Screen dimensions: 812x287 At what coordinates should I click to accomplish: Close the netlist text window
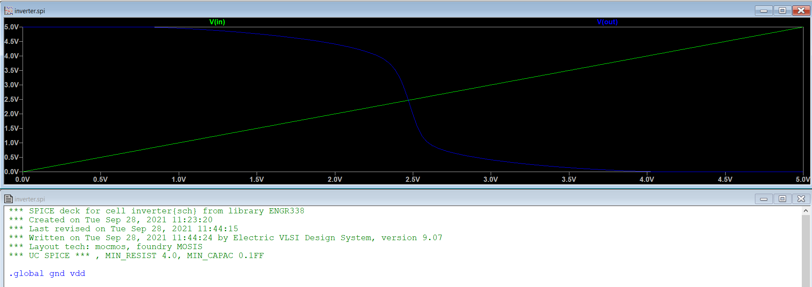801,199
